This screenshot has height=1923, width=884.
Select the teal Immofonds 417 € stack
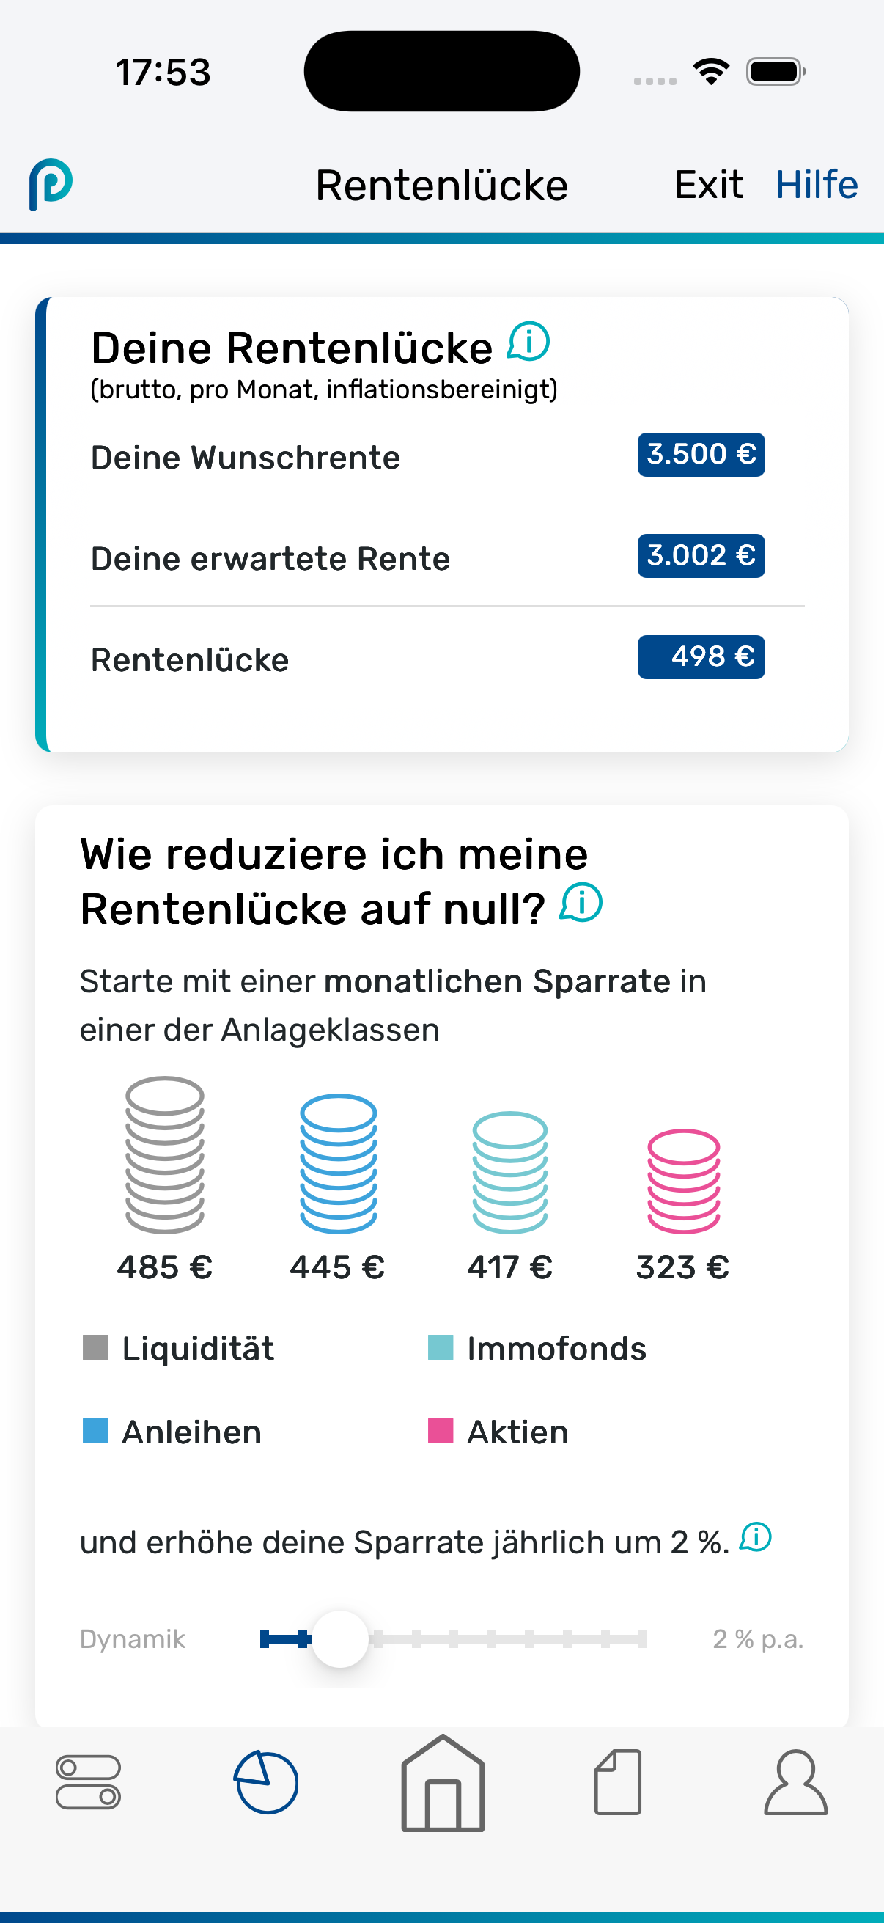[510, 1172]
